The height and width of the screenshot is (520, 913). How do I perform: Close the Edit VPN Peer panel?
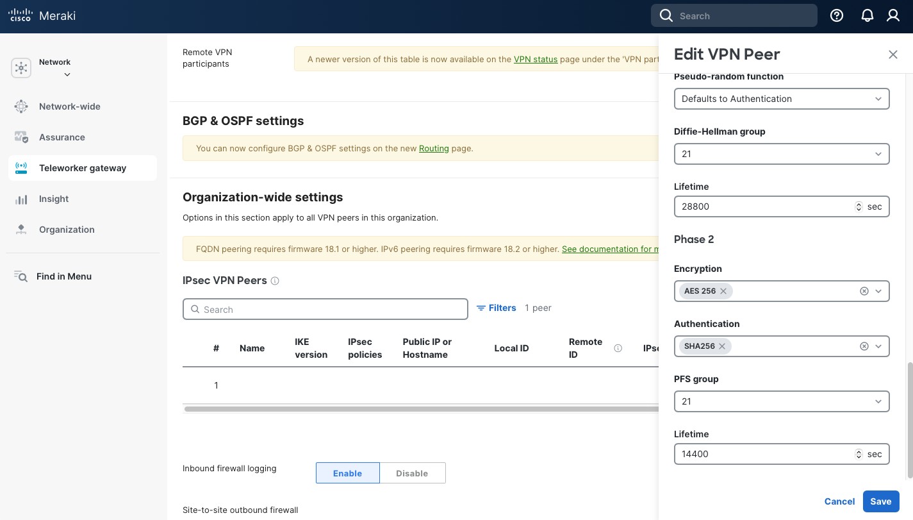[892, 55]
